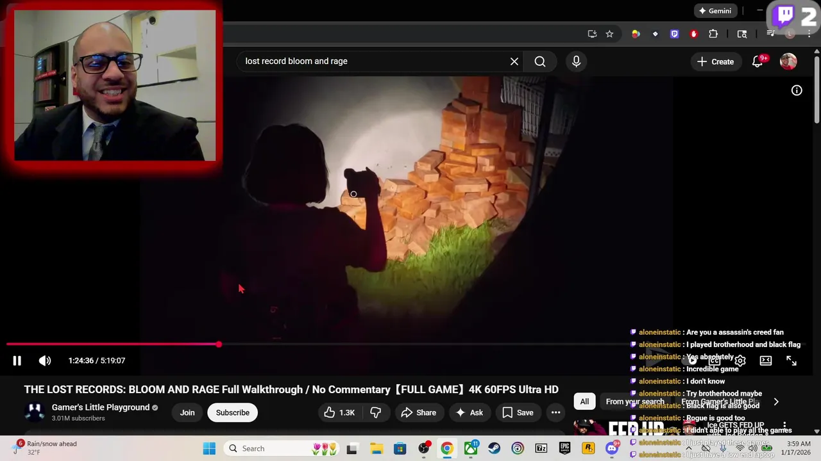
Task: Open File Explorer from taskbar
Action: [376, 448]
